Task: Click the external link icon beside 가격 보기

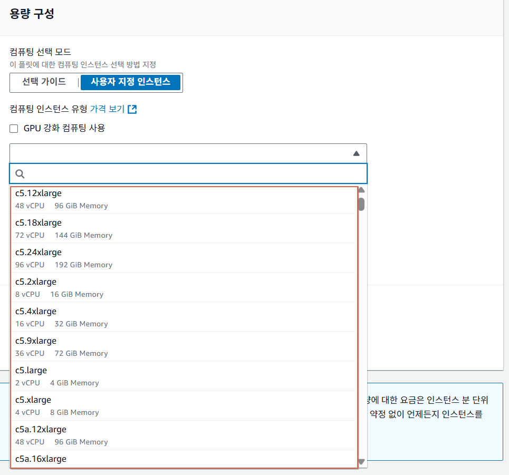Action: tap(132, 109)
